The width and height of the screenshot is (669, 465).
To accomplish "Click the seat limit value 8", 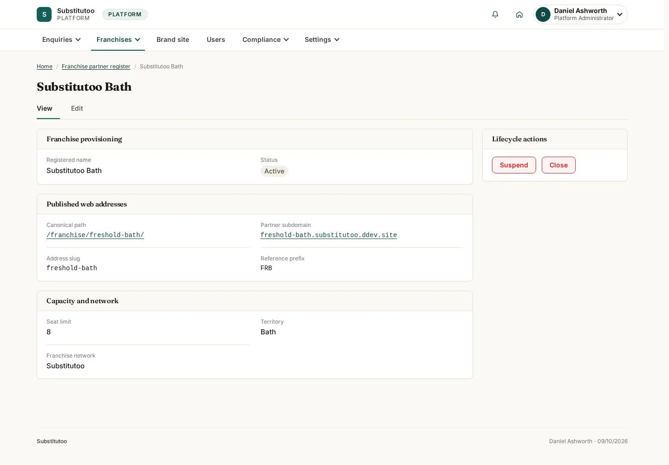I will click(x=49, y=332).
